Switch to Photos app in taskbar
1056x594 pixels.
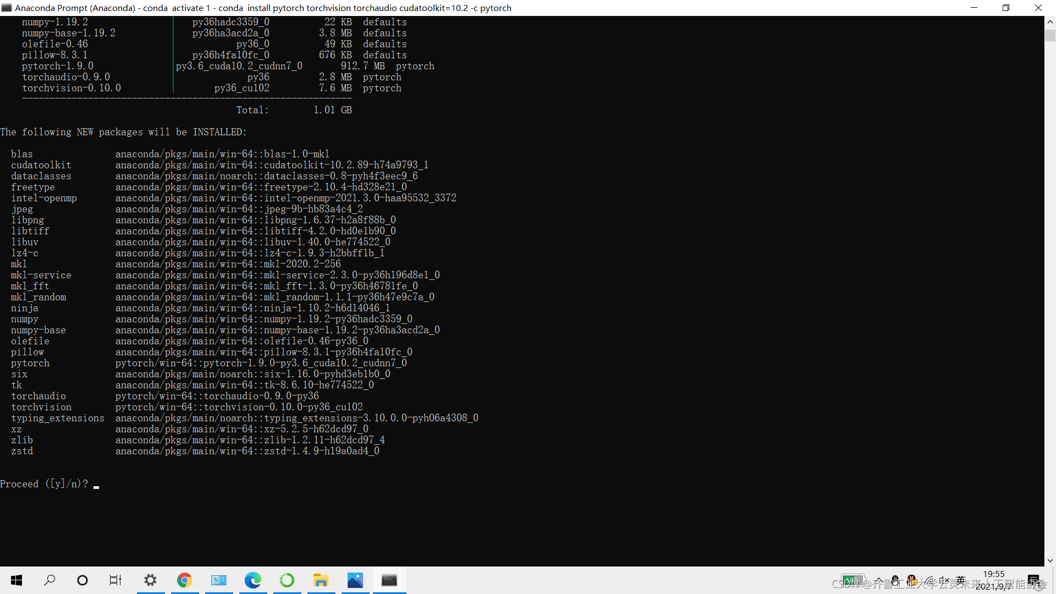point(355,580)
